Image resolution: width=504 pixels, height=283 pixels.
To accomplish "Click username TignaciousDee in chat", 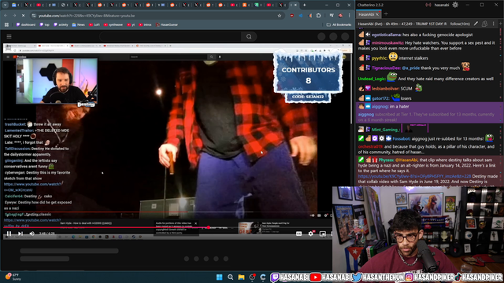I will point(386,68).
